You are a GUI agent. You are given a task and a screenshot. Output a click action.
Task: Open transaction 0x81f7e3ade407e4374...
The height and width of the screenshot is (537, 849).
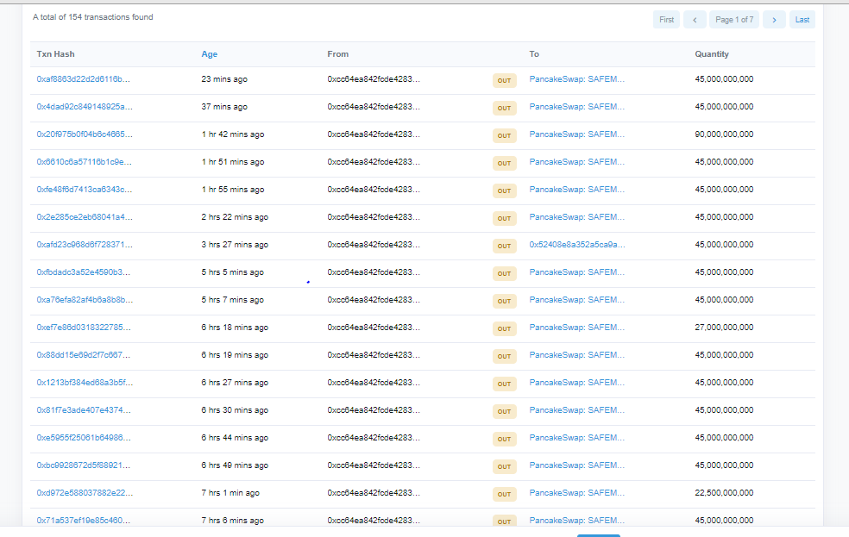84,410
